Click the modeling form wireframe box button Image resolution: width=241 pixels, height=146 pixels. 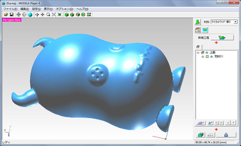(198, 30)
